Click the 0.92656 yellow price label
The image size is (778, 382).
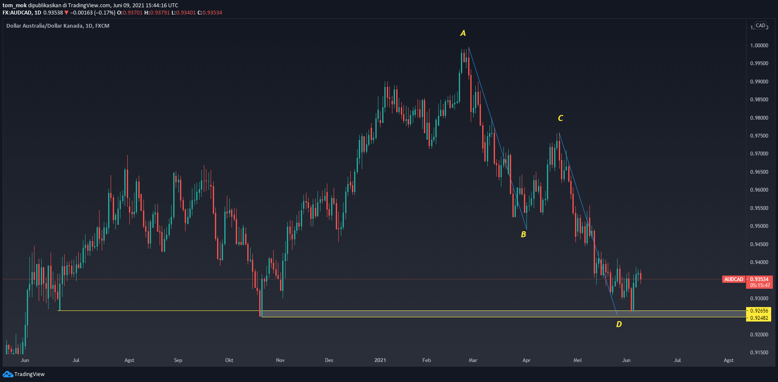click(x=759, y=311)
